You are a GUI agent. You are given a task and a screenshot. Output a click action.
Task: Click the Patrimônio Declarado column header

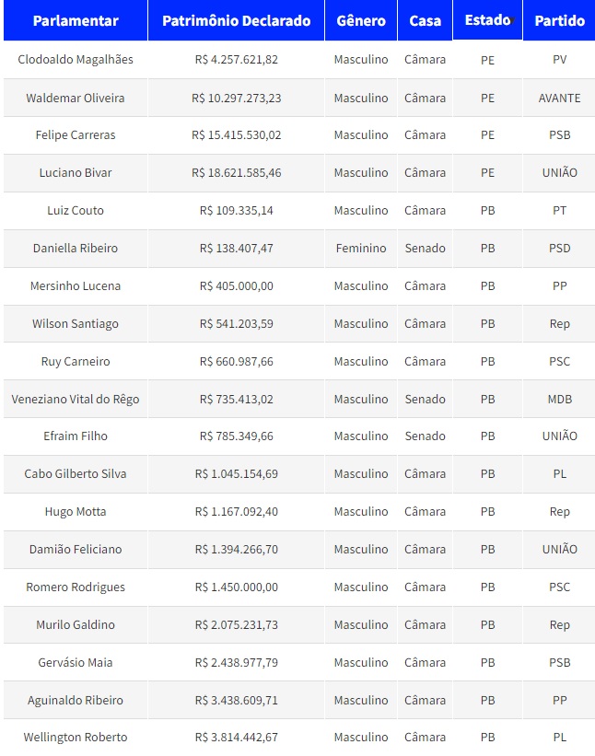(236, 20)
